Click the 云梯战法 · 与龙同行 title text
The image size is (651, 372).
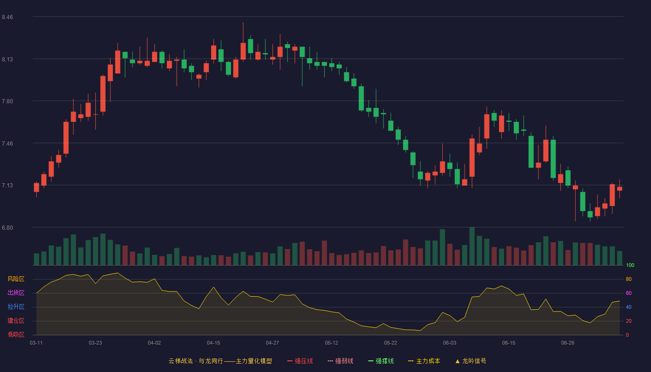195,361
